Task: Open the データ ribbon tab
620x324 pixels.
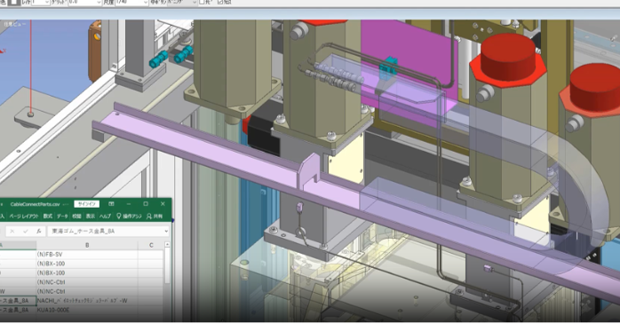Action: (x=62, y=216)
